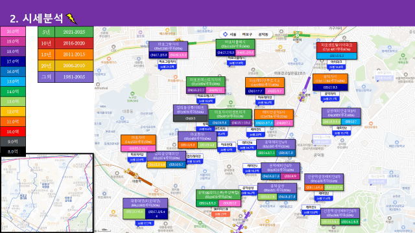Select the green 5년 2021-2025 legend row
415x233 pixels.
pos(65,32)
